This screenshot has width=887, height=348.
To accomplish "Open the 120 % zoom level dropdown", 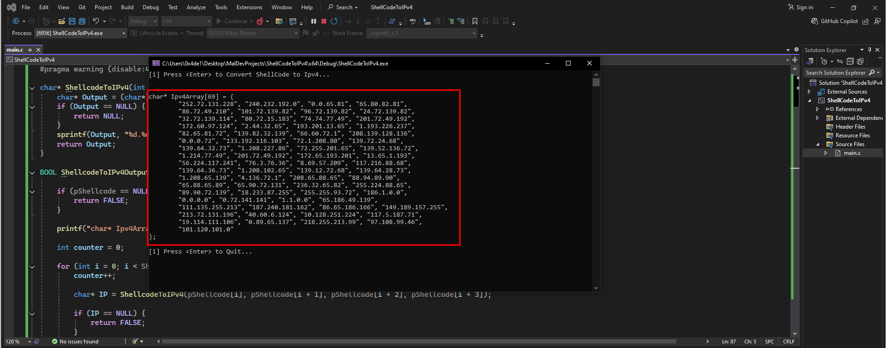I will pyautogui.click(x=18, y=342).
